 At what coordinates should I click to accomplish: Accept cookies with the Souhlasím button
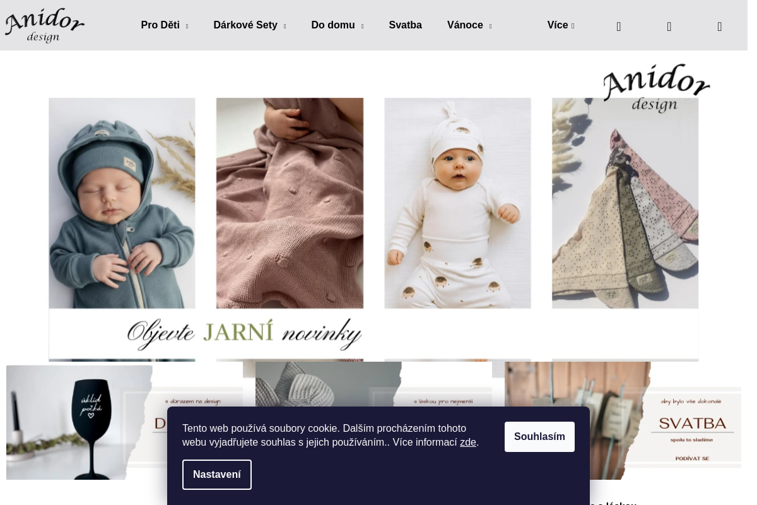pos(539,437)
